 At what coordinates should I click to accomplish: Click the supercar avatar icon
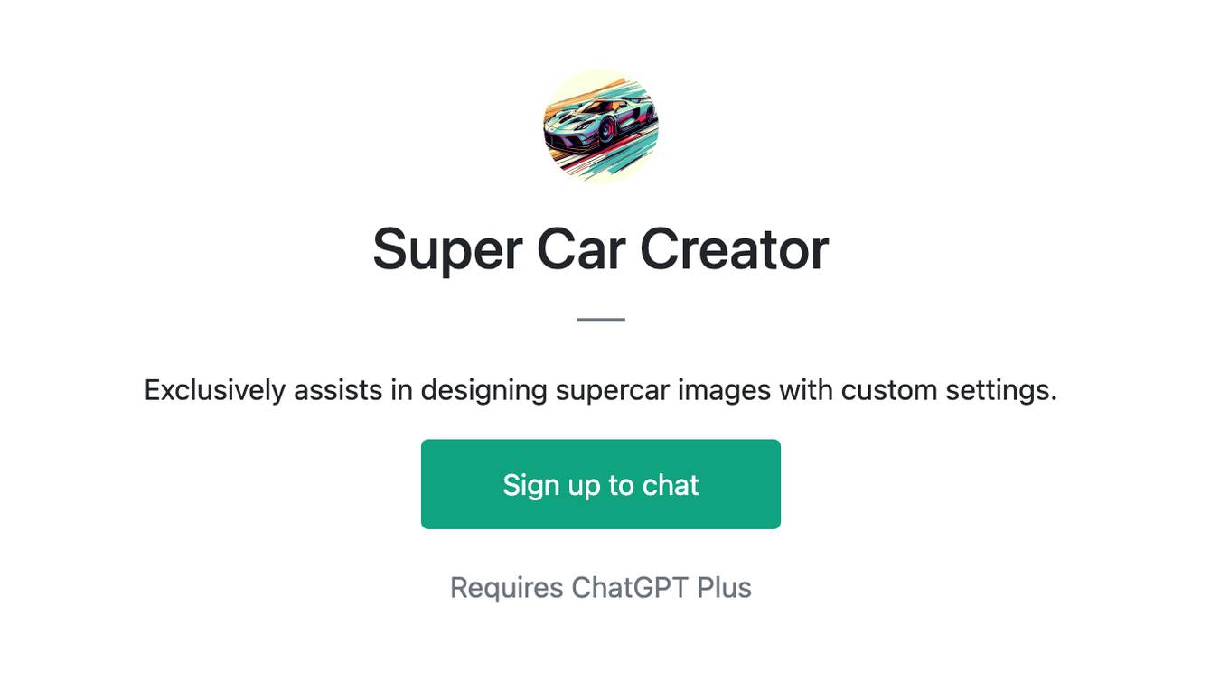pyautogui.click(x=601, y=126)
